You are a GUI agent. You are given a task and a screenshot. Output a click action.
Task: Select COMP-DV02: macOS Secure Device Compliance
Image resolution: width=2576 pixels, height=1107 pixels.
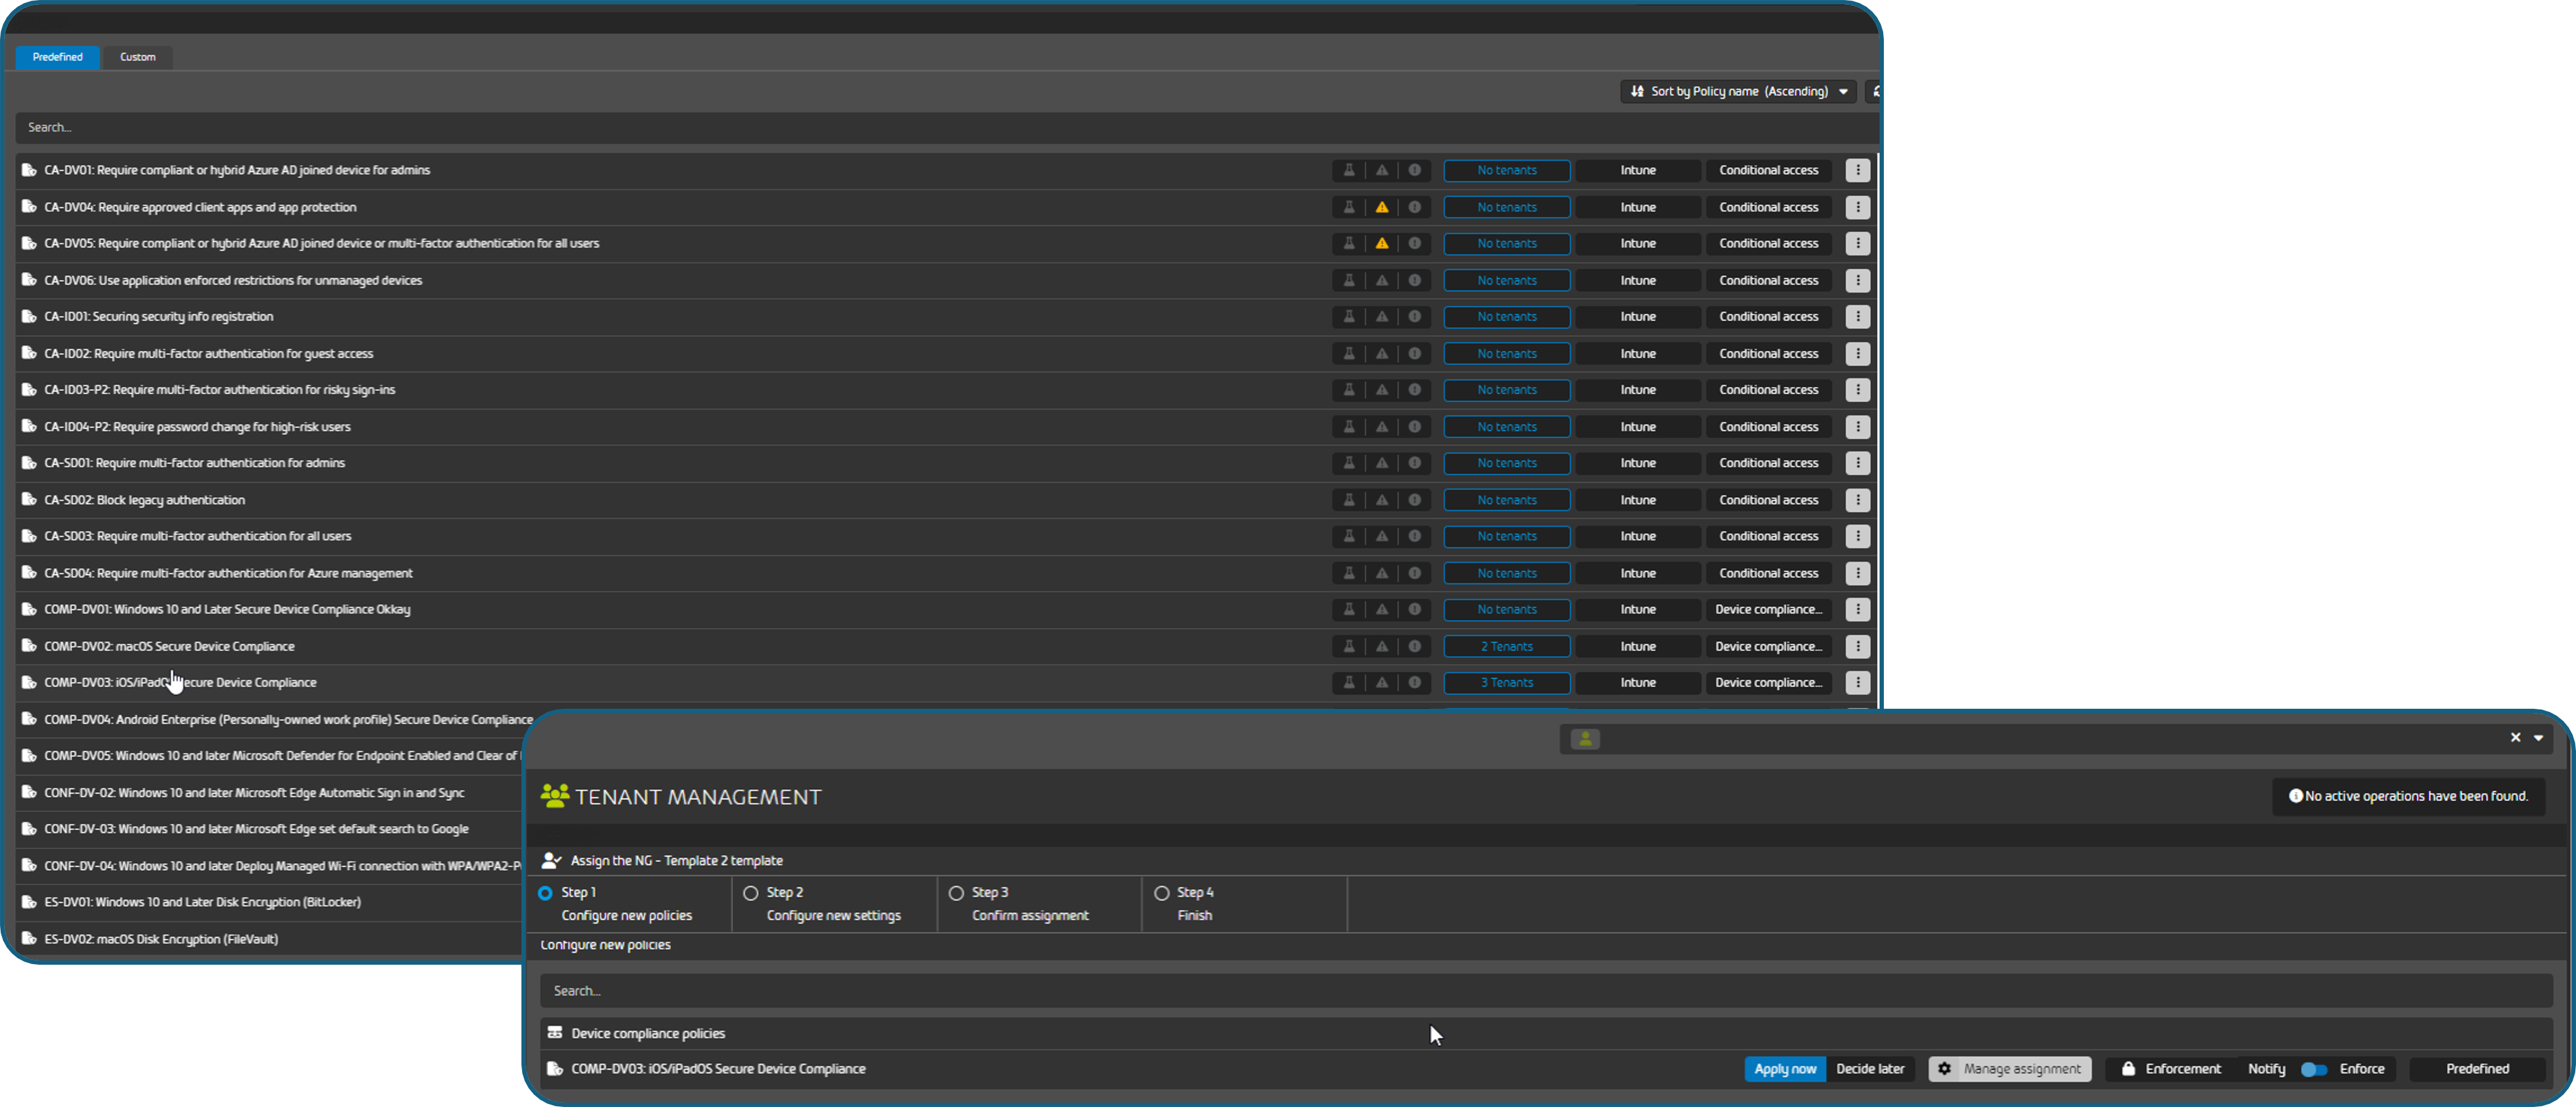pyautogui.click(x=170, y=646)
